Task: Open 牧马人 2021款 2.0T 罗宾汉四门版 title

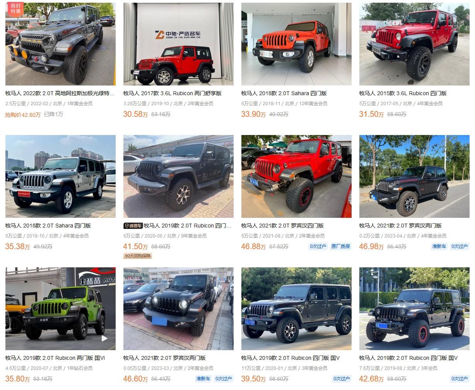Action: coord(282,226)
